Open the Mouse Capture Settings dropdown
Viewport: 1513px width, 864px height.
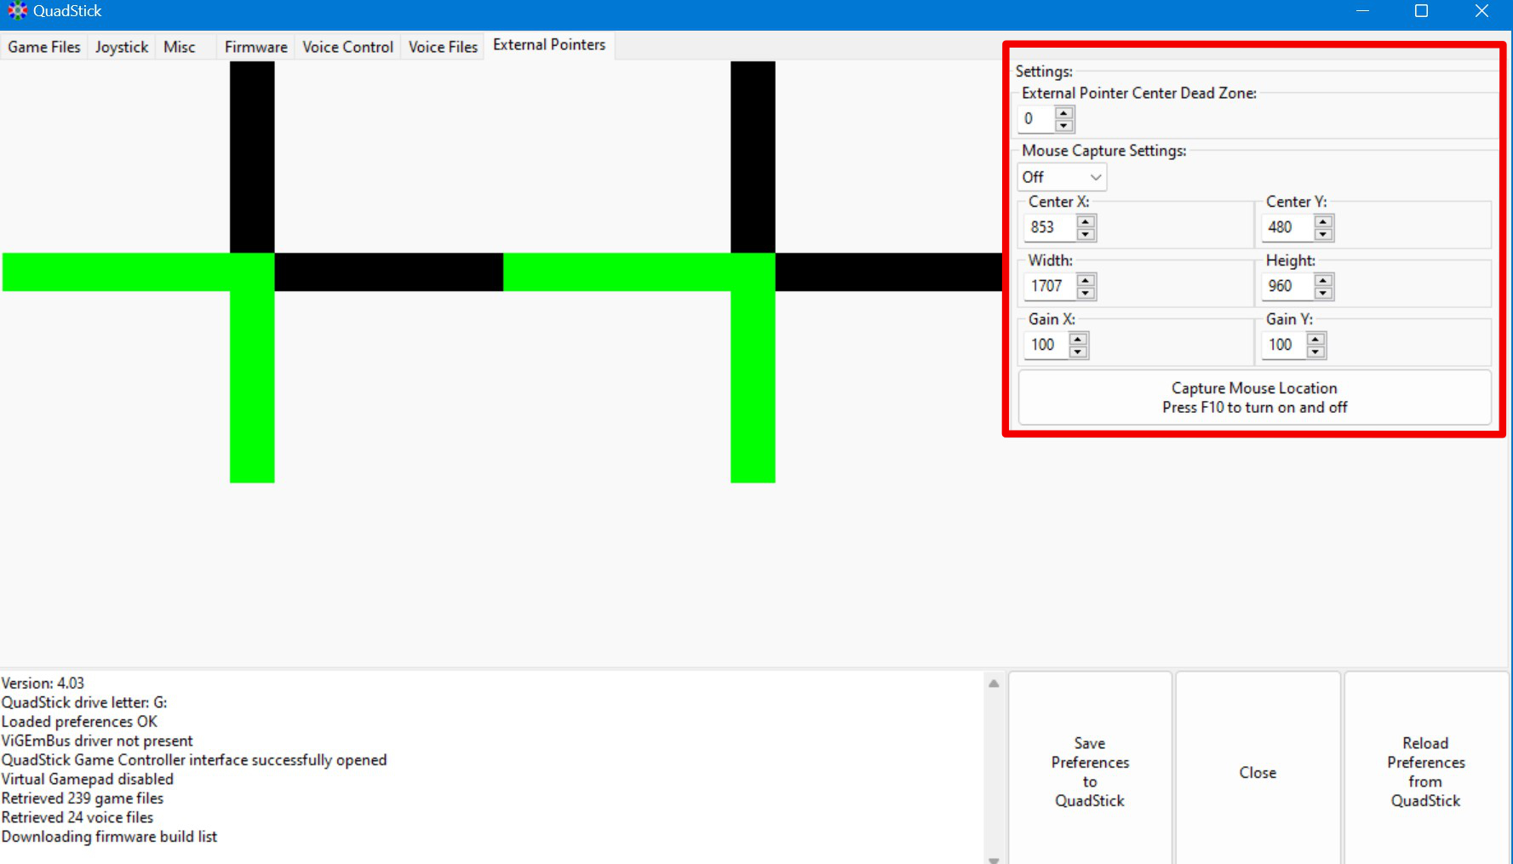pyautogui.click(x=1062, y=177)
